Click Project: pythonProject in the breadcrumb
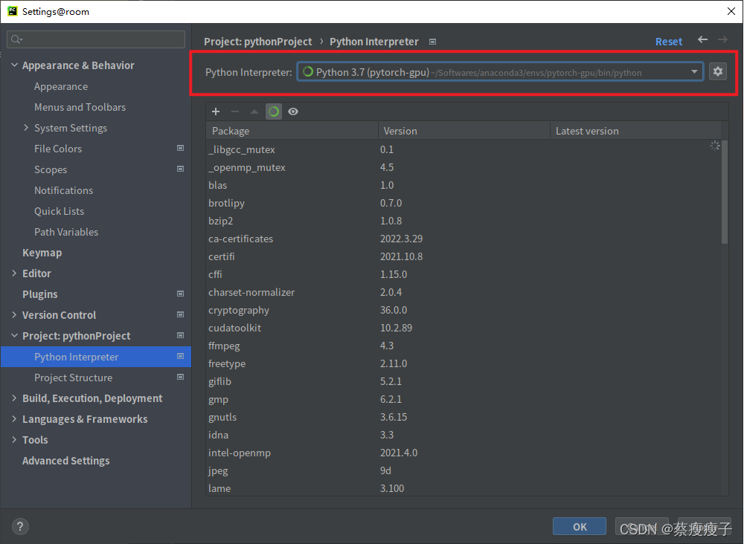 (257, 41)
